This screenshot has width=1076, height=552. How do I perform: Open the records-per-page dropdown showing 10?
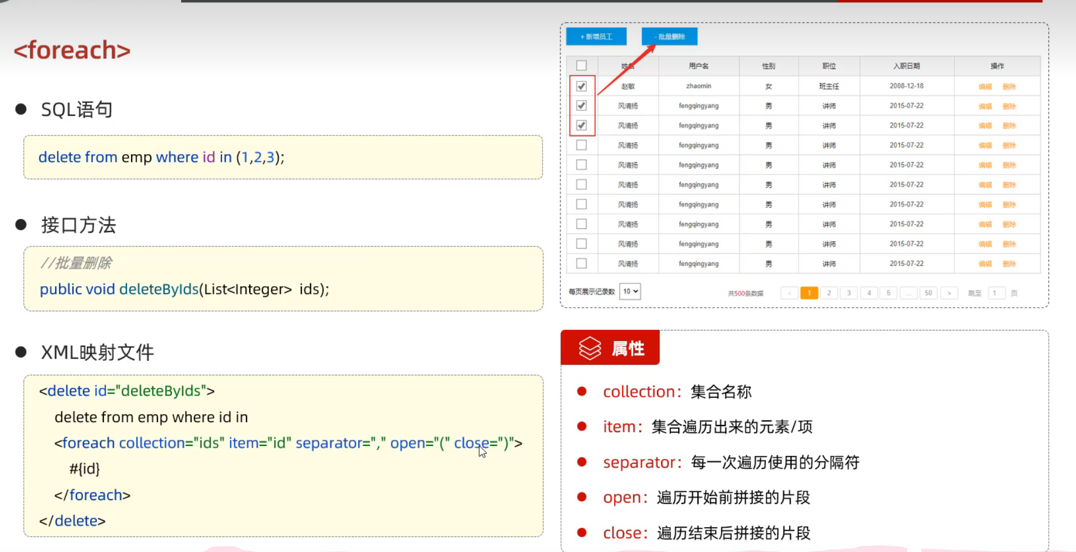coord(630,291)
